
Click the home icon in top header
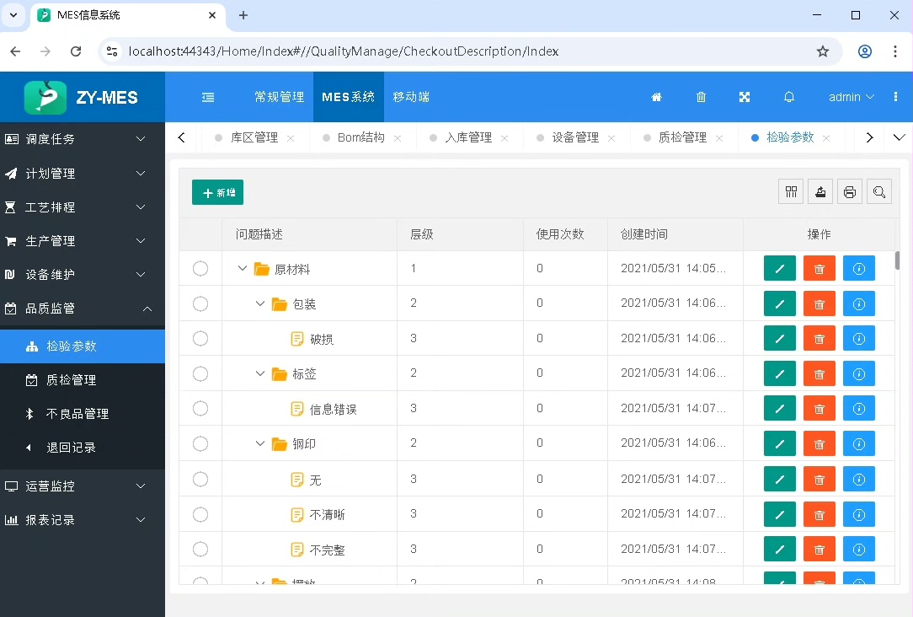coord(657,97)
